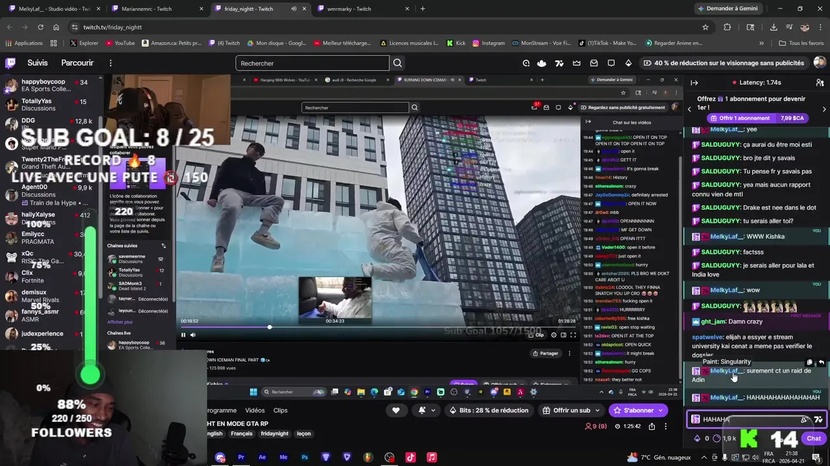Click the share icon under the stream
Image resolution: width=830 pixels, height=466 pixels.
point(652,426)
